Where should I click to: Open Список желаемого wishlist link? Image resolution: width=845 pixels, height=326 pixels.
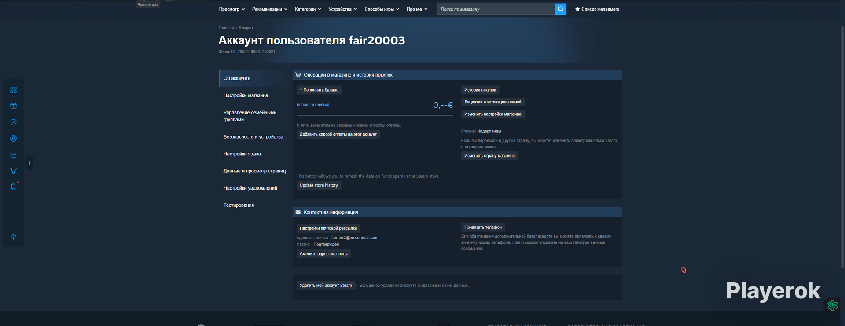600,9
